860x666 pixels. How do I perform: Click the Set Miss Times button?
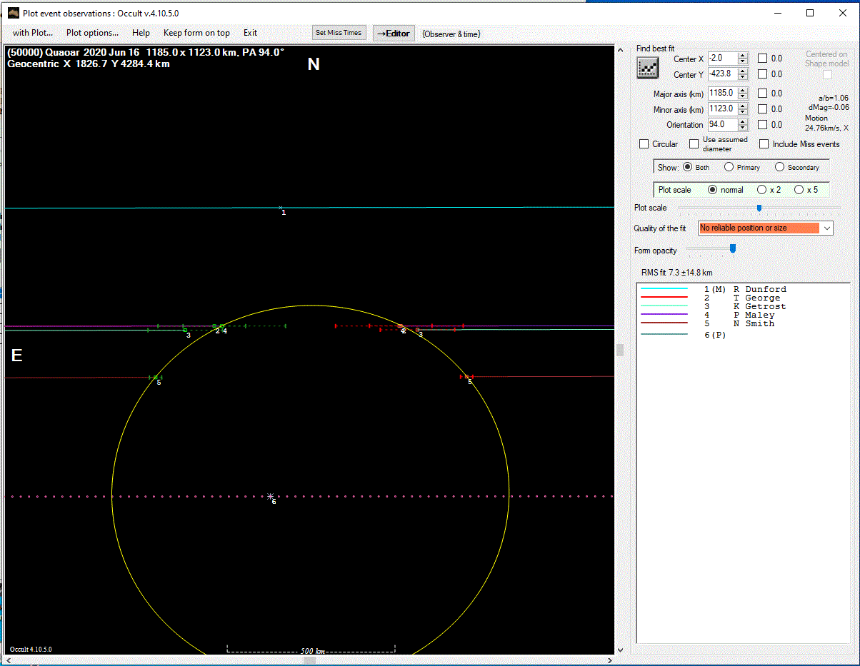pos(340,33)
